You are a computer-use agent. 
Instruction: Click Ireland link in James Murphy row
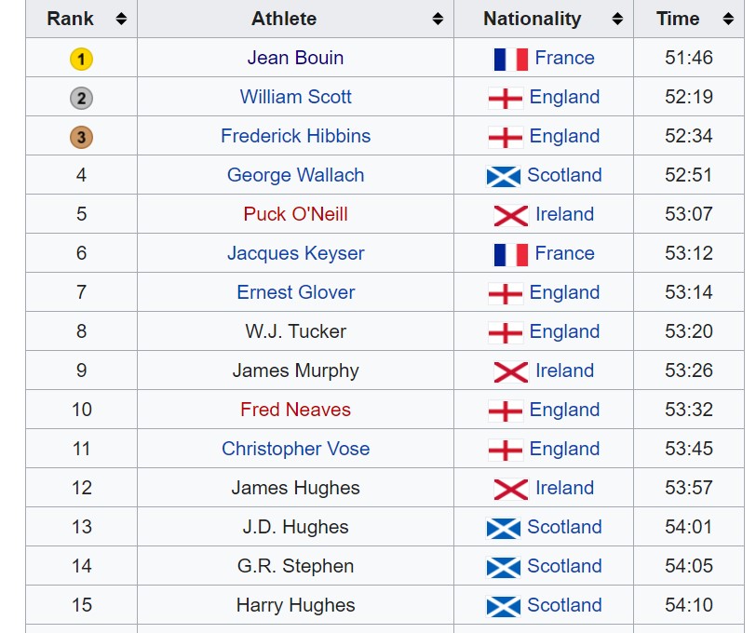pos(564,370)
